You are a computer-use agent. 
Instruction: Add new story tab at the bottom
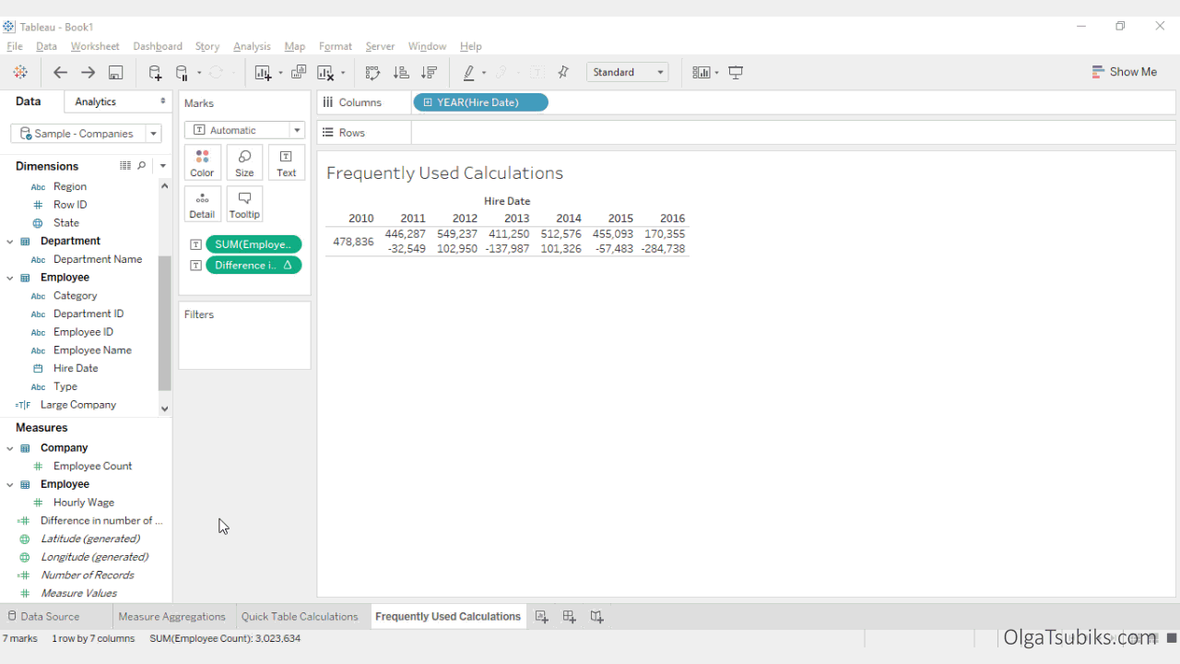(x=597, y=616)
